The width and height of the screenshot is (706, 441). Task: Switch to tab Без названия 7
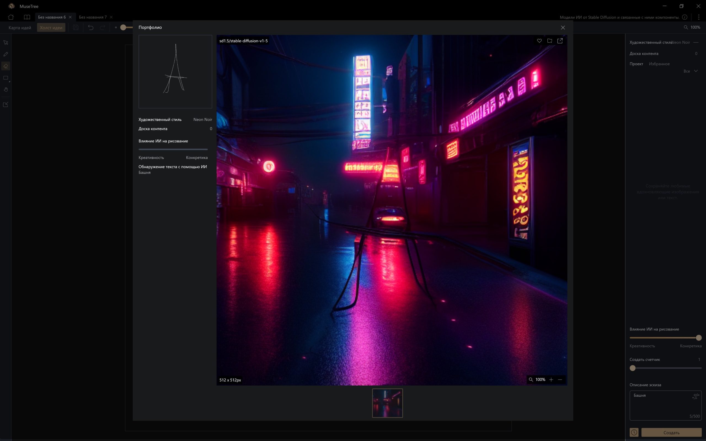pos(93,17)
